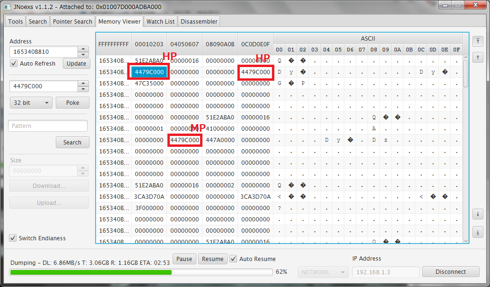
Task: Select the 00000001 memory cell
Action: (149, 128)
